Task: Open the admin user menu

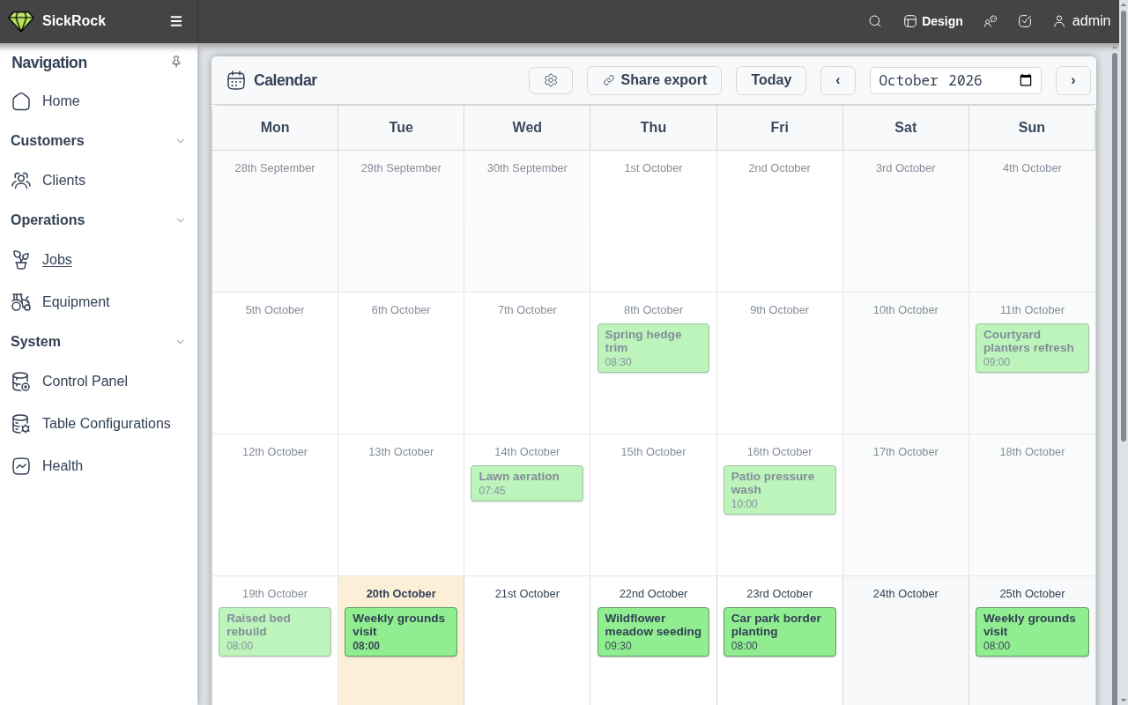Action: pos(1081,21)
